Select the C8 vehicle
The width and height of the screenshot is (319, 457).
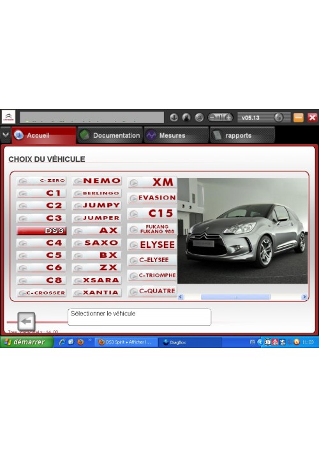point(41,280)
